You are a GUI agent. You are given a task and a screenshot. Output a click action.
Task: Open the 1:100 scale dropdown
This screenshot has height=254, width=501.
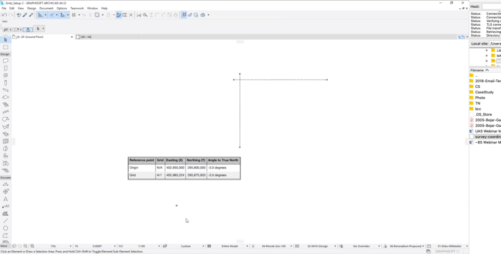click(x=142, y=246)
